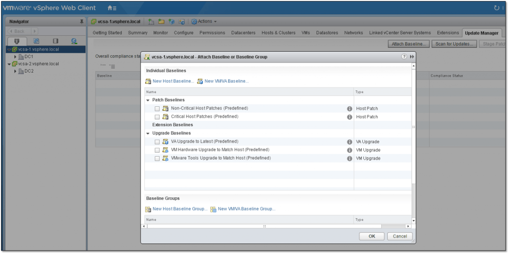Sort baselines by Name column header

[249, 92]
